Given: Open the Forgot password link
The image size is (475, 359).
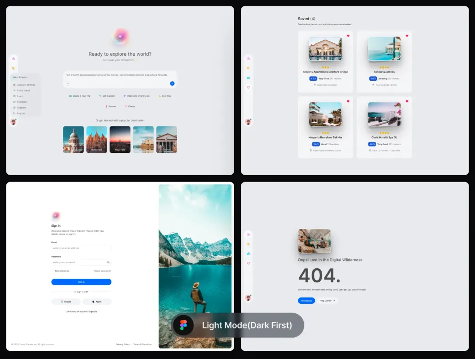Looking at the screenshot, I should [x=102, y=271].
